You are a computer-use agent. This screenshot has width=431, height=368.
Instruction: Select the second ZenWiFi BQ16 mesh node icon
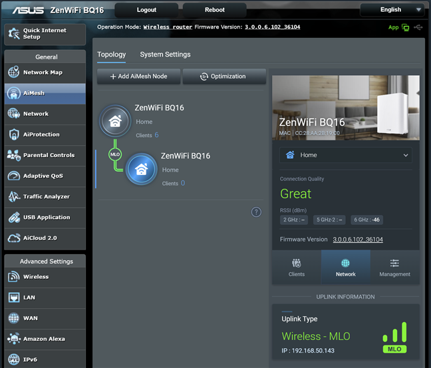click(141, 169)
